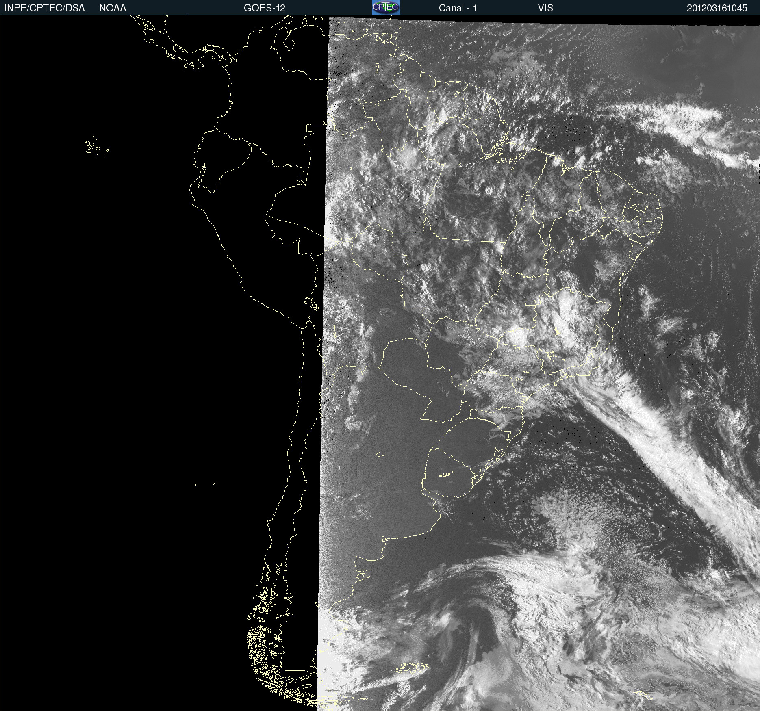760x711 pixels.
Task: Select the INPE/CPTEC/DSA header text
Action: point(44,8)
